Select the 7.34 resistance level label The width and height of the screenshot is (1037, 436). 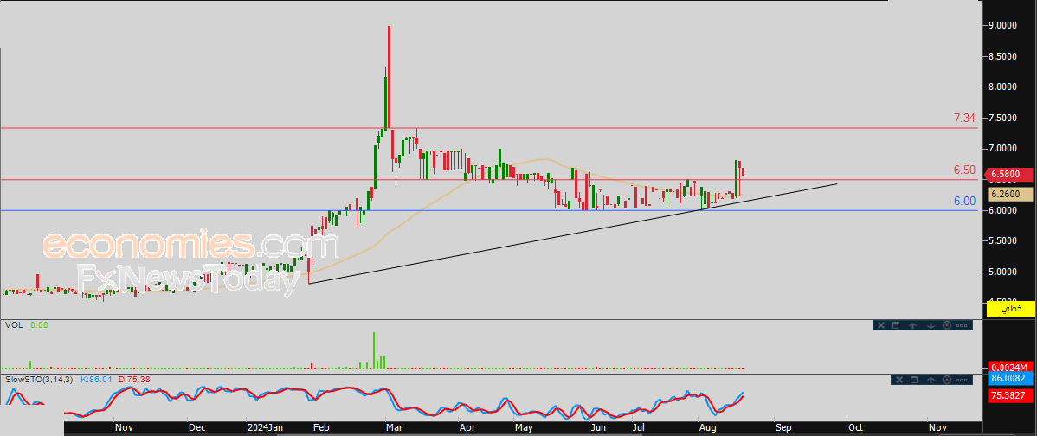point(964,119)
